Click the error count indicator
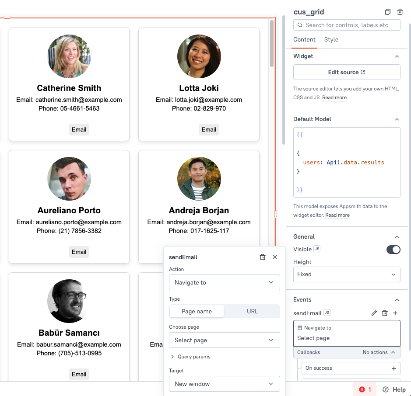This screenshot has width=411, height=396. (x=364, y=389)
